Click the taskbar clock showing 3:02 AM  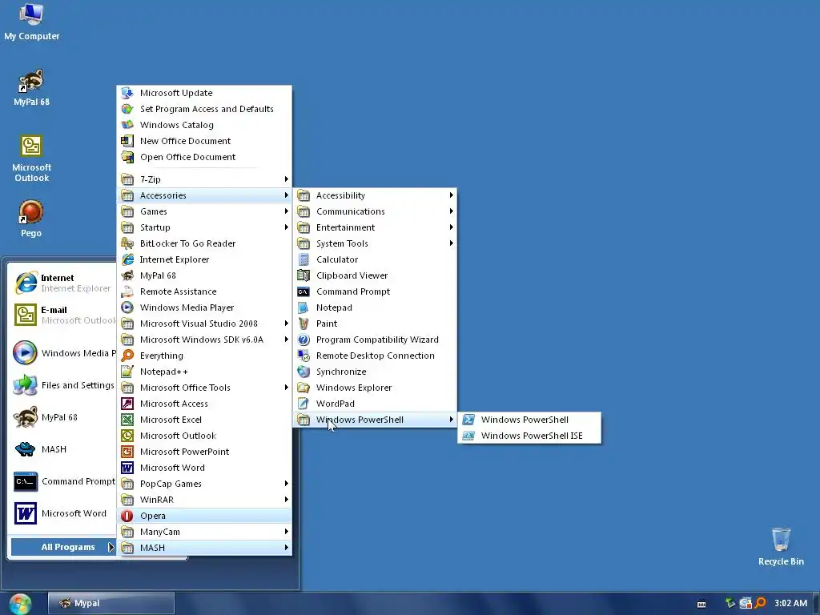(x=790, y=604)
